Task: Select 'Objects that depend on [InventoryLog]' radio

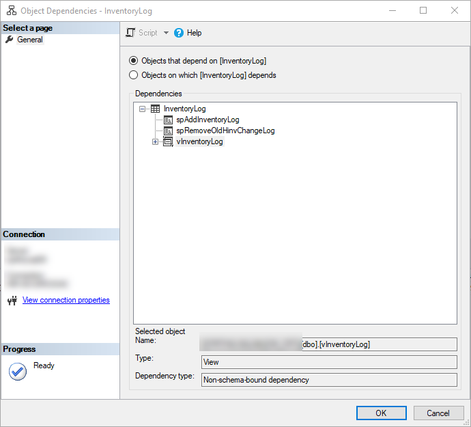Action: pos(133,61)
